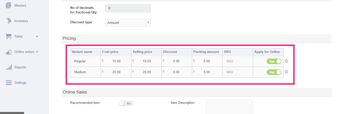Enable the Recommended item switch
Image resolution: width=342 pixels, height=114 pixels.
[x=126, y=103]
